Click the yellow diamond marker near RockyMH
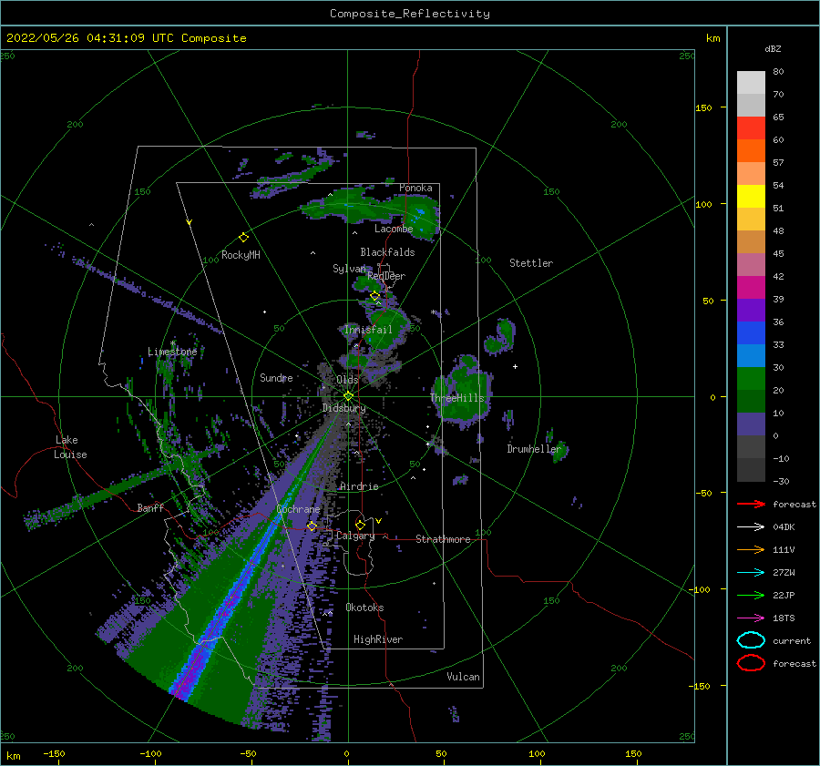820x766 pixels. (x=243, y=238)
